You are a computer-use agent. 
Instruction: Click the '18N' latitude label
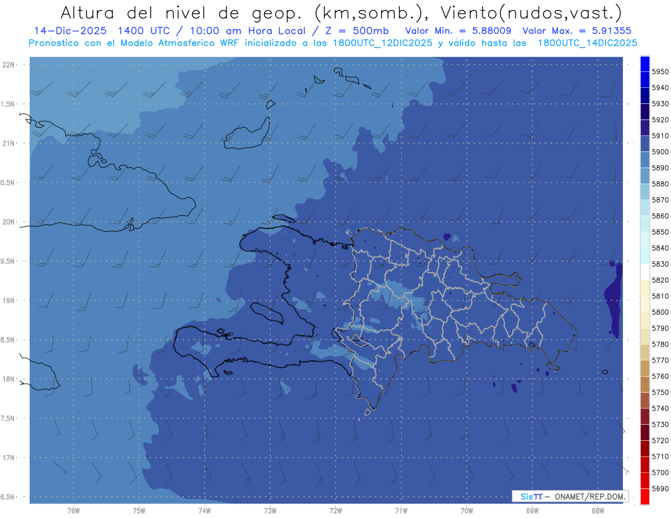pos(8,379)
